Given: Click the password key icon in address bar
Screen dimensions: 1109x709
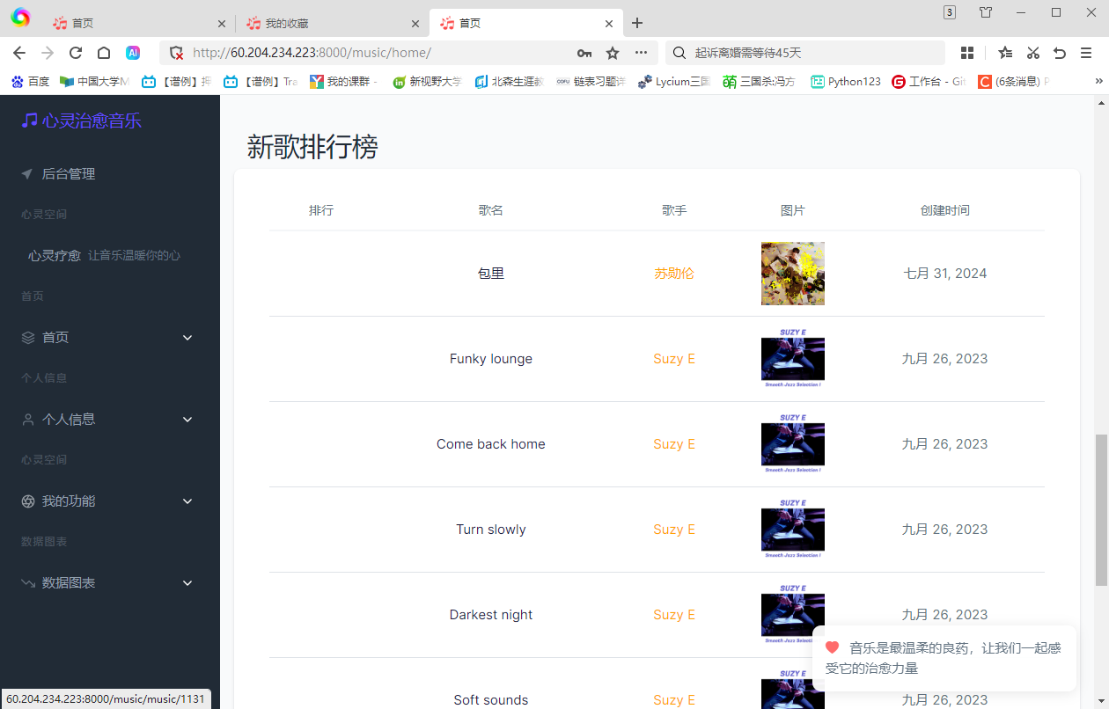Looking at the screenshot, I should click(584, 53).
